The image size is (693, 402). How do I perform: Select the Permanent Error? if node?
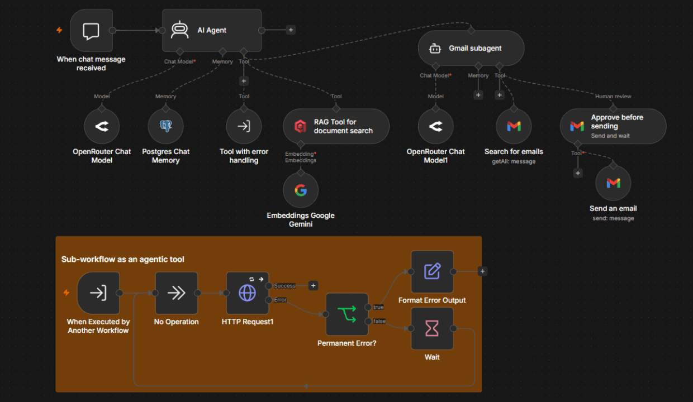347,314
